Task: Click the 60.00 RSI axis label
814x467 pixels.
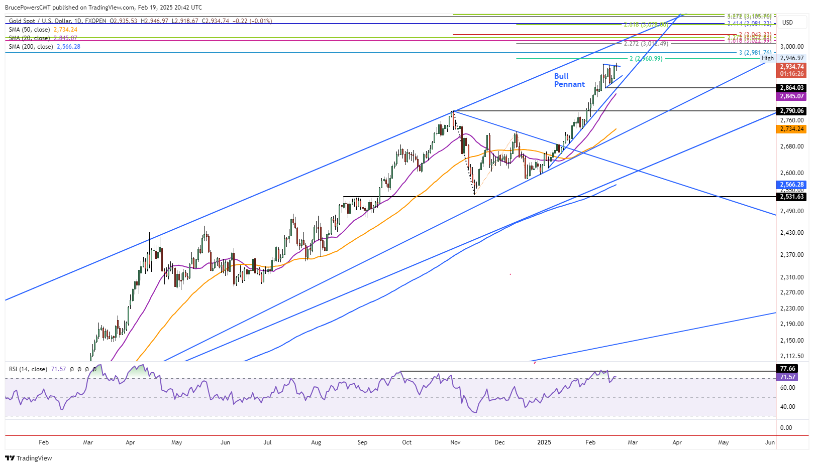Action: (787, 388)
